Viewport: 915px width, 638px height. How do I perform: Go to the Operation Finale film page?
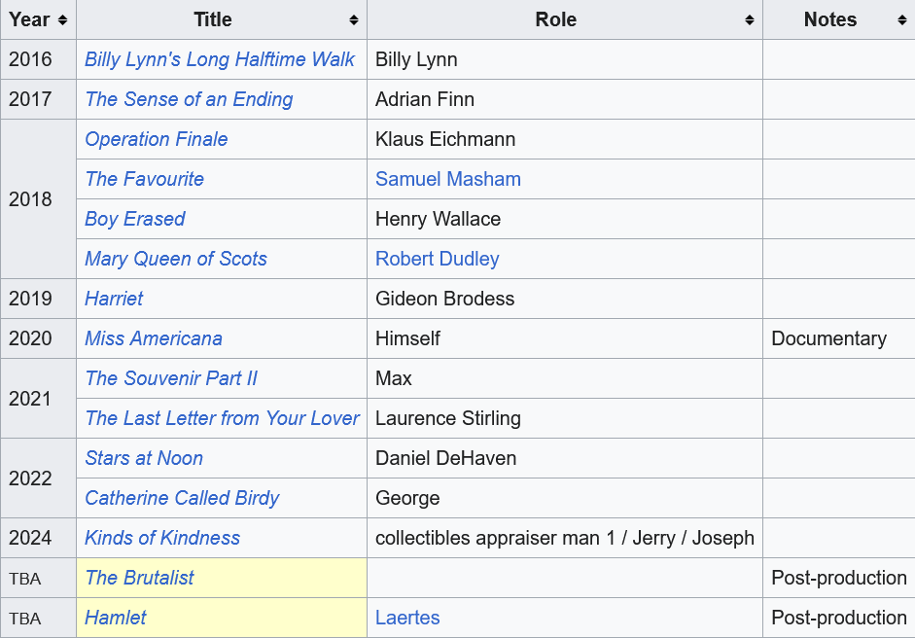coord(157,139)
